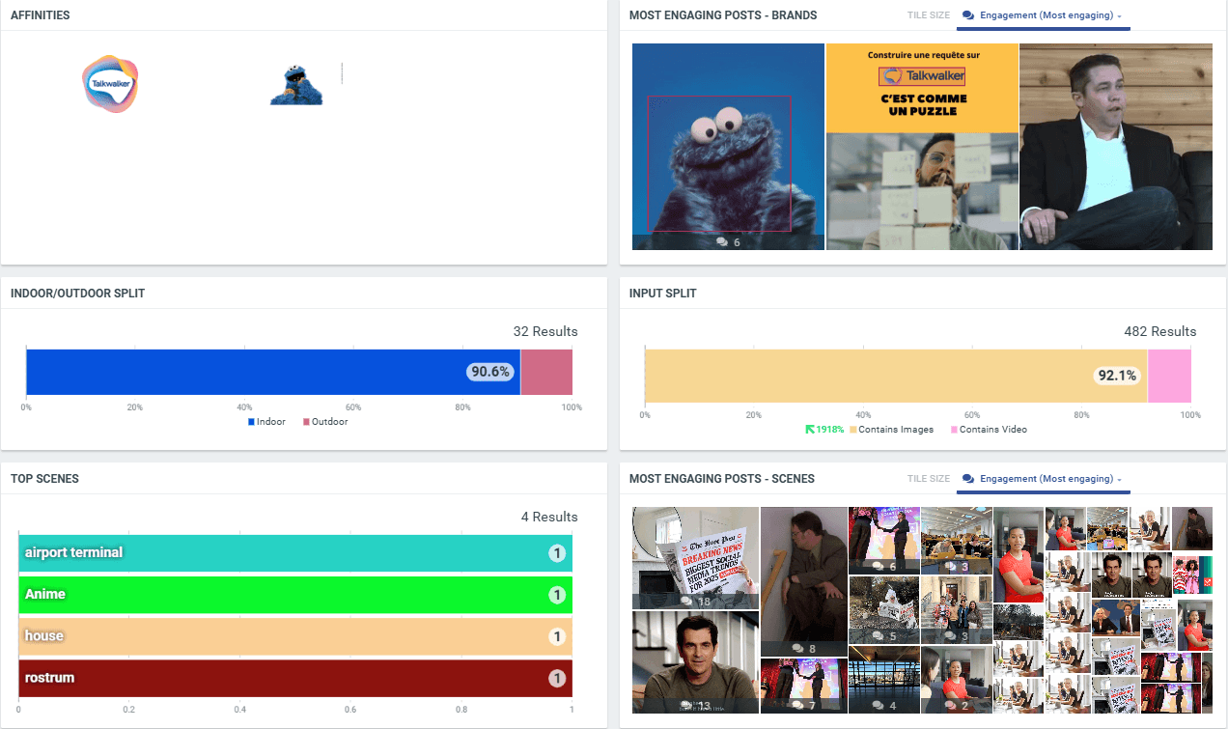Screen dimensions: 1228x729
Task: Open the Engagement (Most engaging) dropdown on Brands panel
Action: coord(1043,15)
